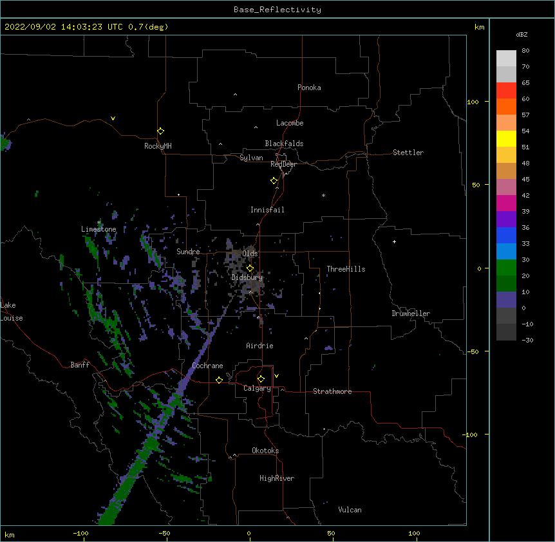Click the Drumheller label
The height and width of the screenshot is (542, 555).
coord(411,313)
